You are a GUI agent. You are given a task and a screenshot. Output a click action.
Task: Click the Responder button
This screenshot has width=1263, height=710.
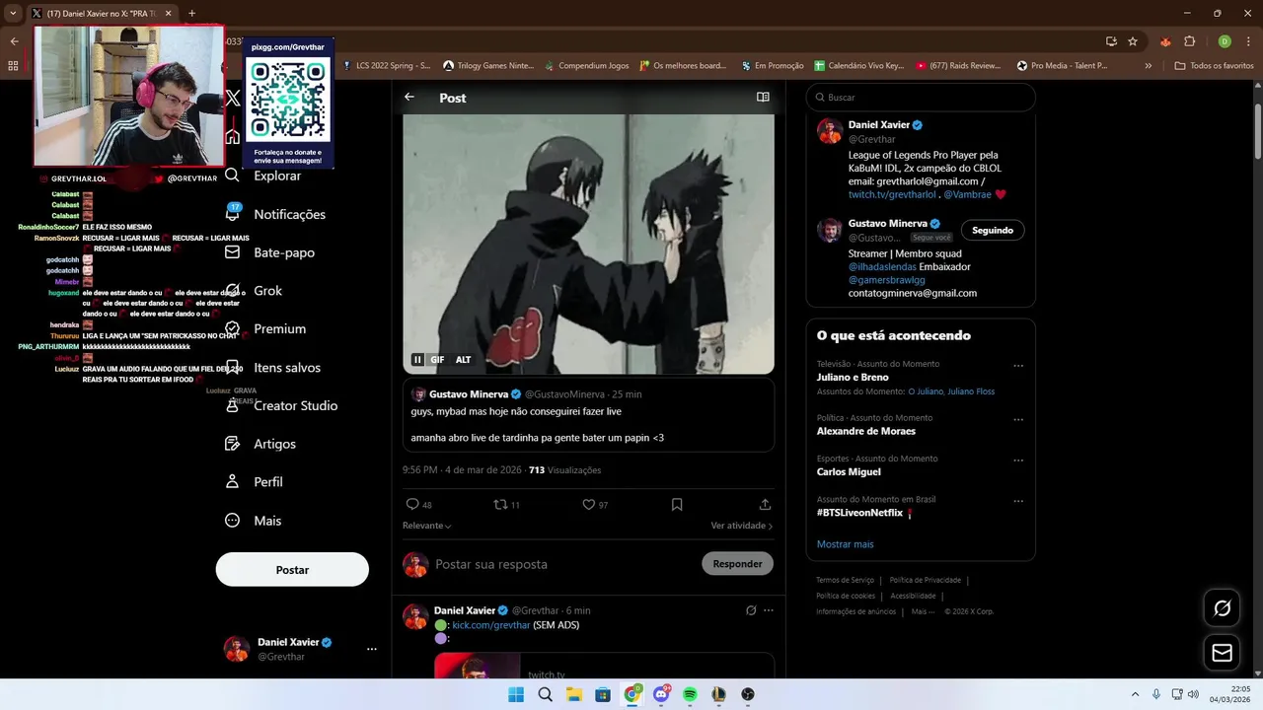(737, 564)
